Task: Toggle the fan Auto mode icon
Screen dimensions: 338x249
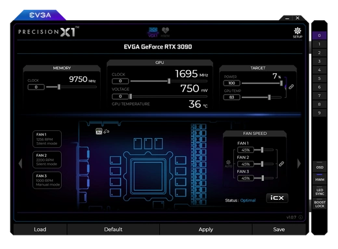Action: [228, 163]
